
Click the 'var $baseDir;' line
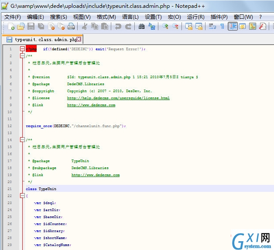[x=48, y=217]
